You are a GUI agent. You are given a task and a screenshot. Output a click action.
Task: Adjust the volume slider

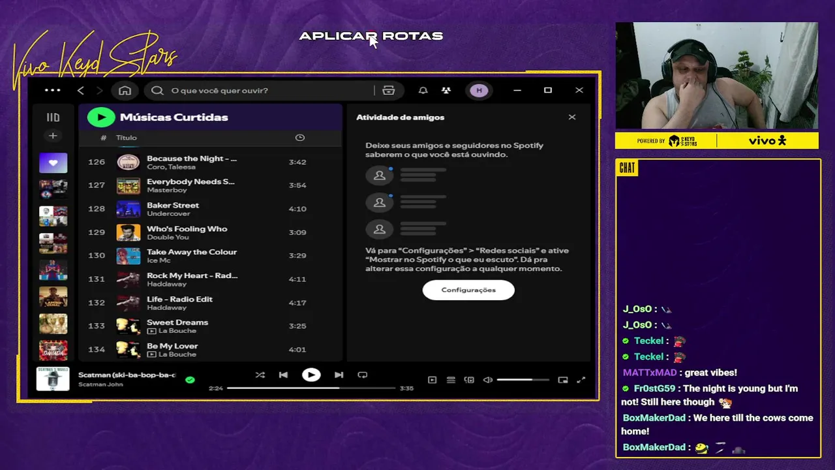pos(523,380)
